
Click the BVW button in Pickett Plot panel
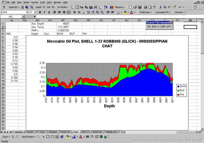coord(154,26)
